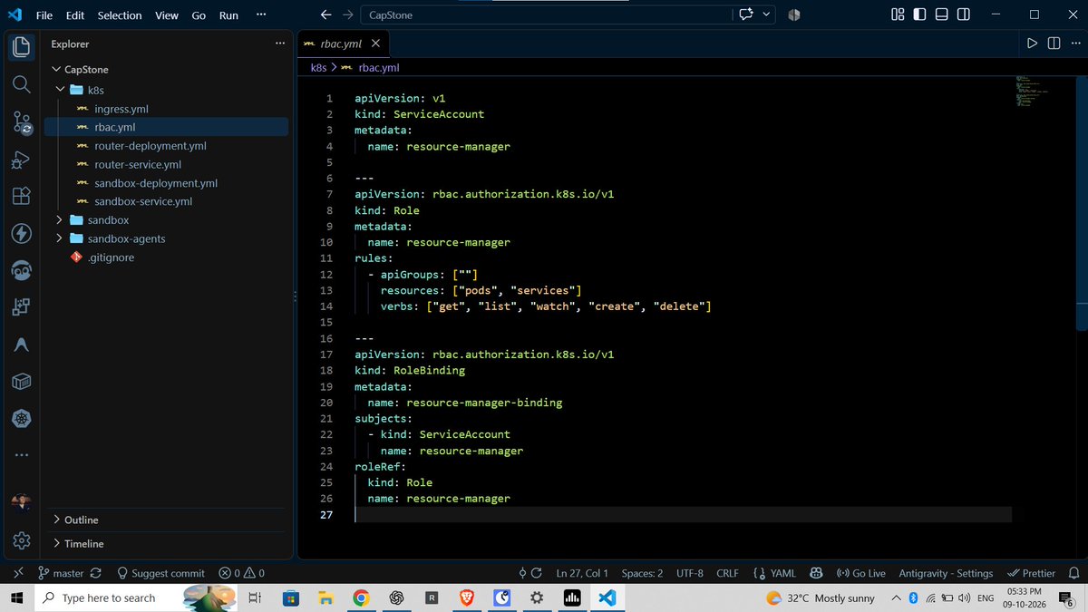The height and width of the screenshot is (612, 1088).
Task: Synchronize changes next to master branch
Action: (96, 573)
